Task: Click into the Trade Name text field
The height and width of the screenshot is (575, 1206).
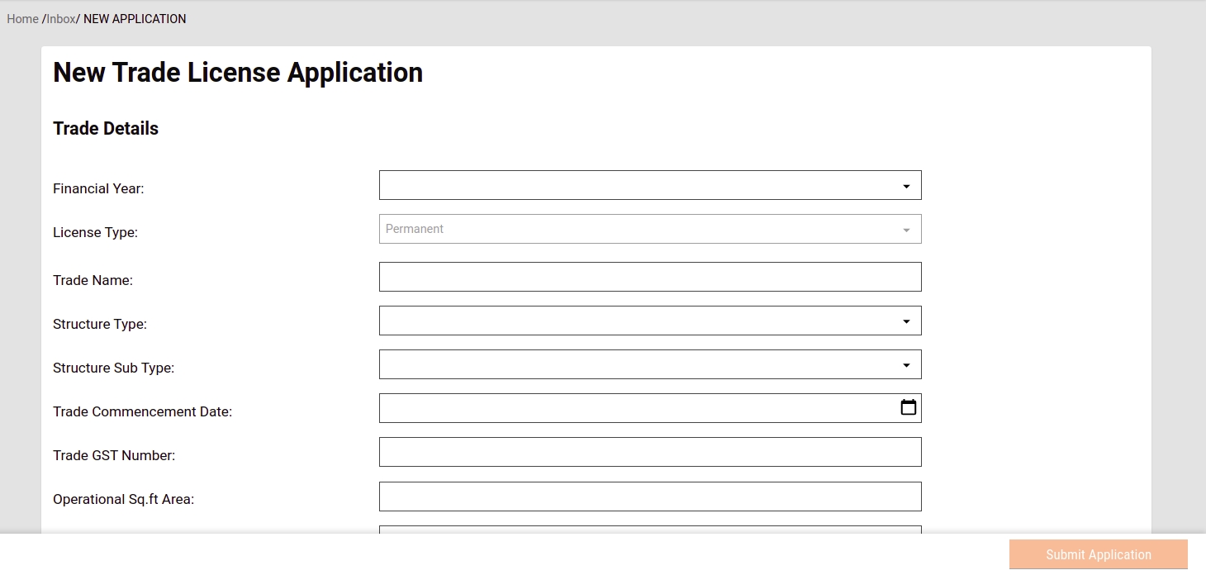Action: pos(649,277)
